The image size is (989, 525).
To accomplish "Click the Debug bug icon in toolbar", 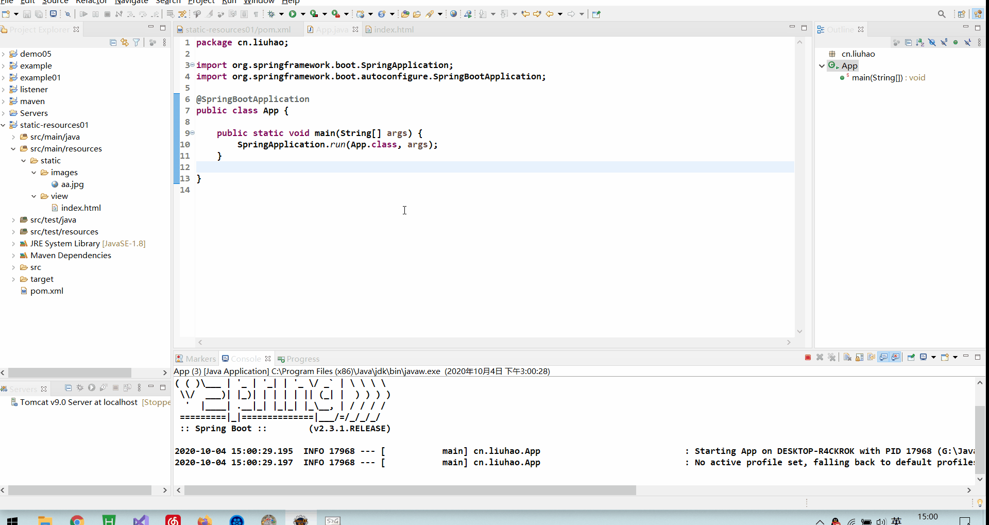I will (x=271, y=14).
